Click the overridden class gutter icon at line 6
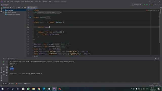The image size is (162, 91). point(30,17)
